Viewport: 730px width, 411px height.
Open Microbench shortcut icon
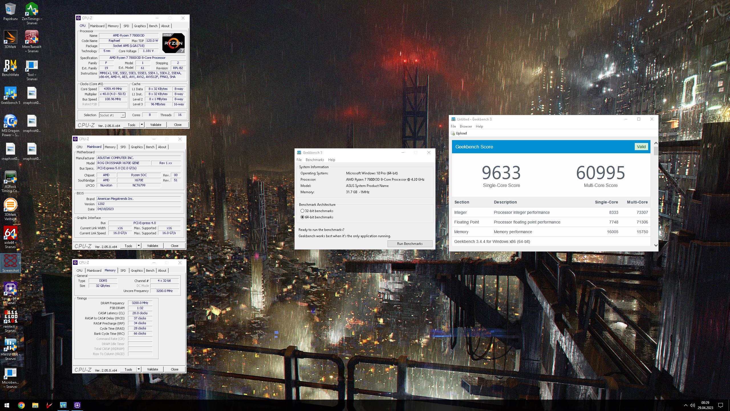point(10,377)
